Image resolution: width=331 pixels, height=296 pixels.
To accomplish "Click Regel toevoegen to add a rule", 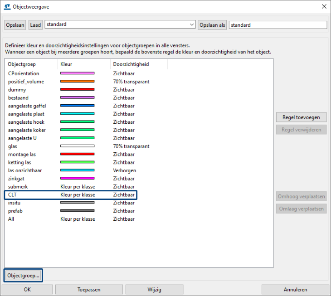I will (x=301, y=117).
